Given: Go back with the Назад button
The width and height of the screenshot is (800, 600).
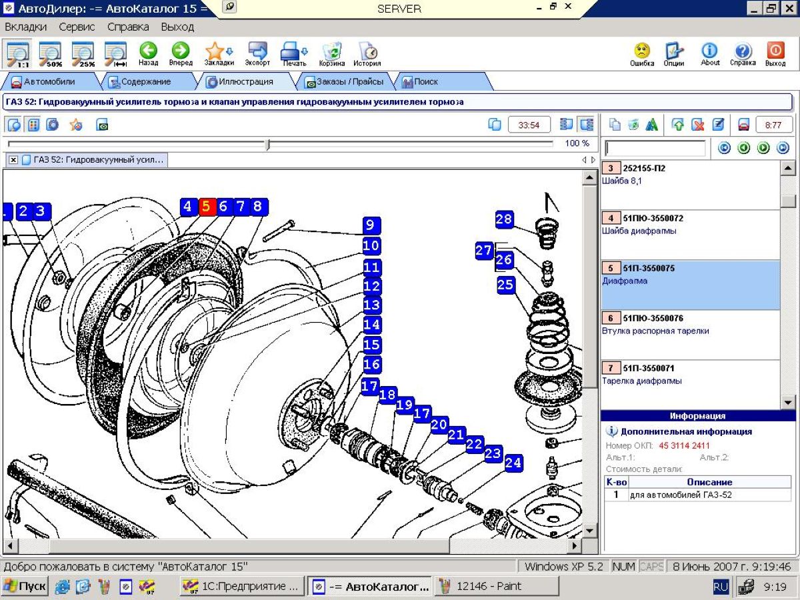Looking at the screenshot, I should (148, 53).
